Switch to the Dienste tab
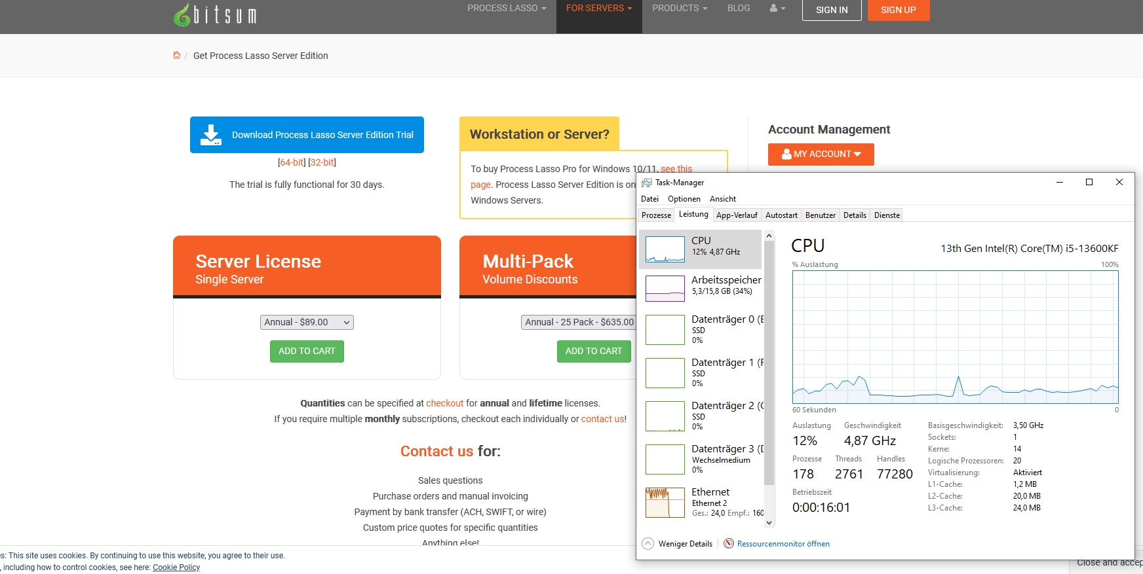The image size is (1143, 574). tap(887, 215)
